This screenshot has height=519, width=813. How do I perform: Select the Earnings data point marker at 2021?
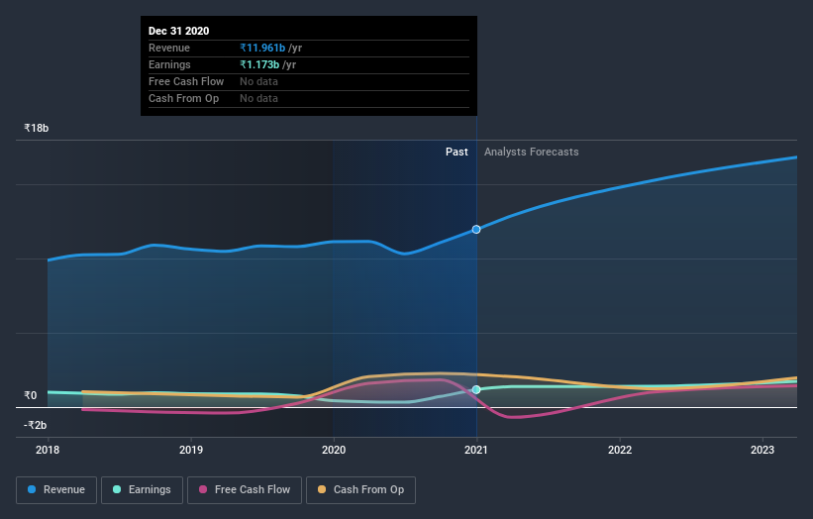[476, 389]
